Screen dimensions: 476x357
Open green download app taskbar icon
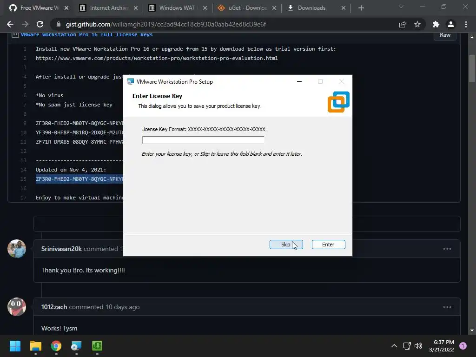point(97,346)
